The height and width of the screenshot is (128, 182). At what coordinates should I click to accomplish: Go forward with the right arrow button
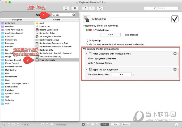(x=92, y=8)
